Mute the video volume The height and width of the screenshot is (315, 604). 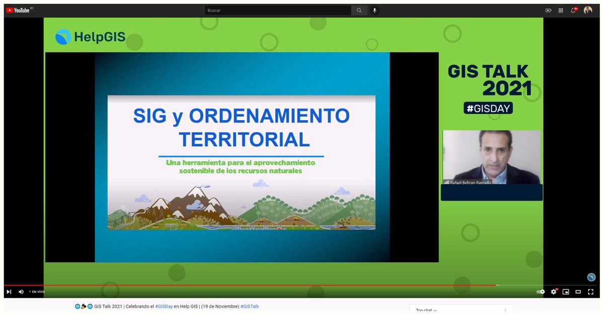coord(21,291)
